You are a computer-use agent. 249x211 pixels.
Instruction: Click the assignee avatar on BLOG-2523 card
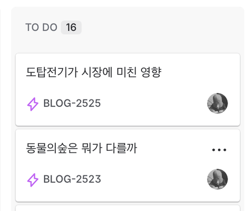[217, 179]
